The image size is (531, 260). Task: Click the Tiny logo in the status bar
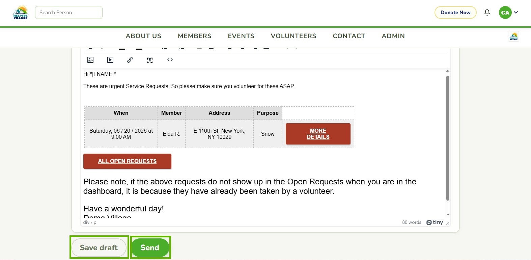pyautogui.click(x=435, y=222)
